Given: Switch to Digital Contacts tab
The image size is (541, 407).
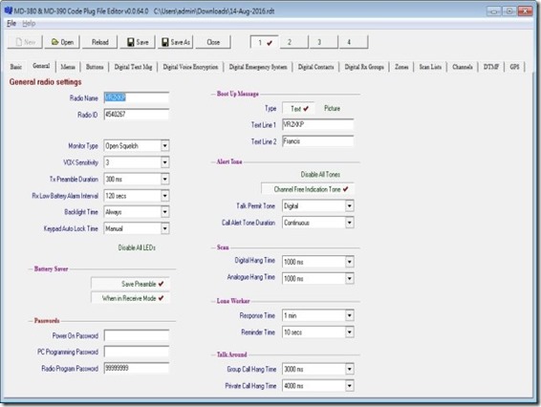Looking at the screenshot, I should tap(315, 67).
